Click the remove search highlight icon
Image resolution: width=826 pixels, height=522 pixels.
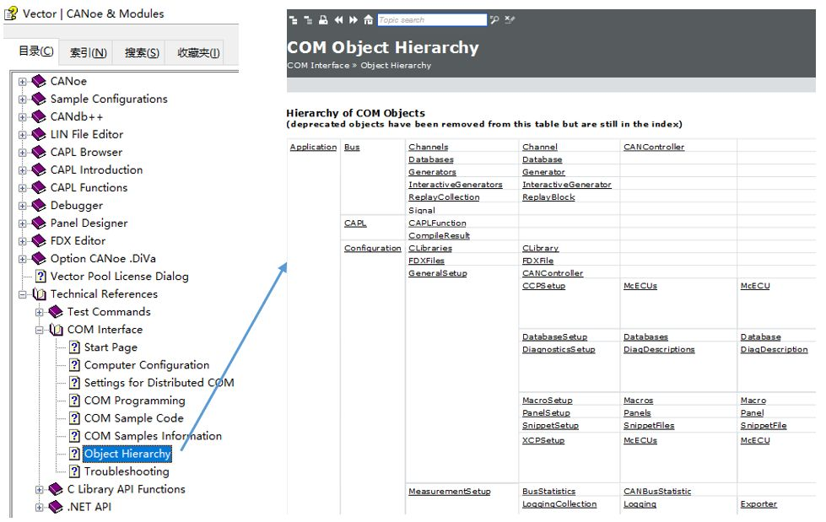510,20
